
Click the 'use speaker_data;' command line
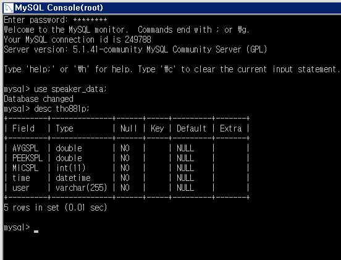[x=55, y=90]
